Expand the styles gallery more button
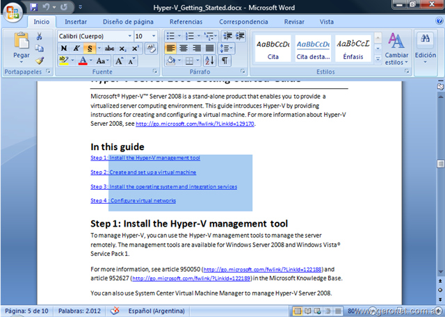 pyautogui.click(x=378, y=59)
